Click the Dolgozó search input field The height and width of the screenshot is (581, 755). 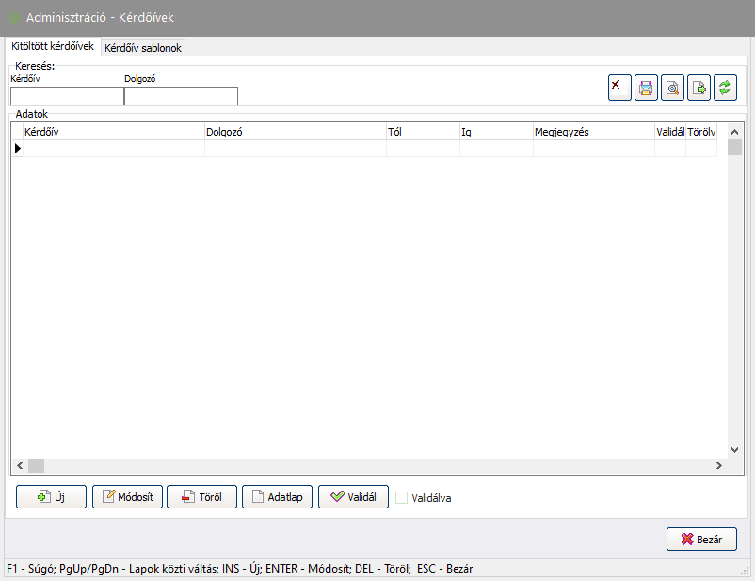pos(181,96)
